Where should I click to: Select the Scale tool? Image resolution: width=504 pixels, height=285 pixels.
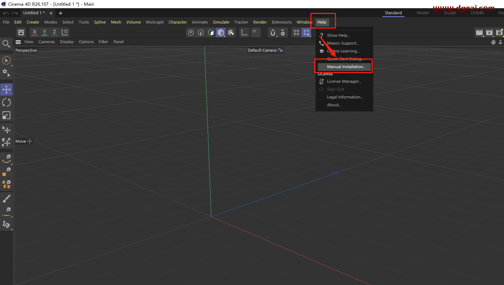tap(6, 115)
